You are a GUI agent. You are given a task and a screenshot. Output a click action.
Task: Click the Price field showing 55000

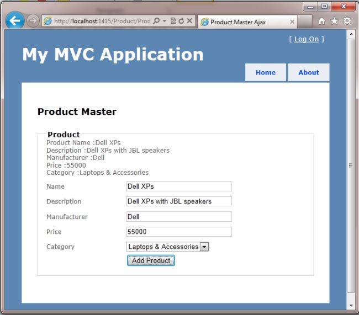coord(179,232)
